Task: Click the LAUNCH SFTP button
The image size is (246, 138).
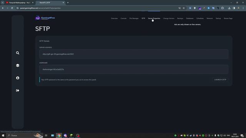Action: [220, 80]
